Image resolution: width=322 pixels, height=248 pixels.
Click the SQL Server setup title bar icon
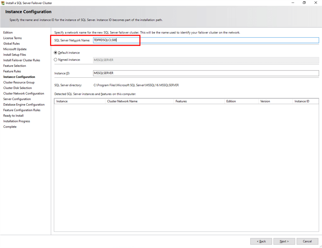(3, 3)
